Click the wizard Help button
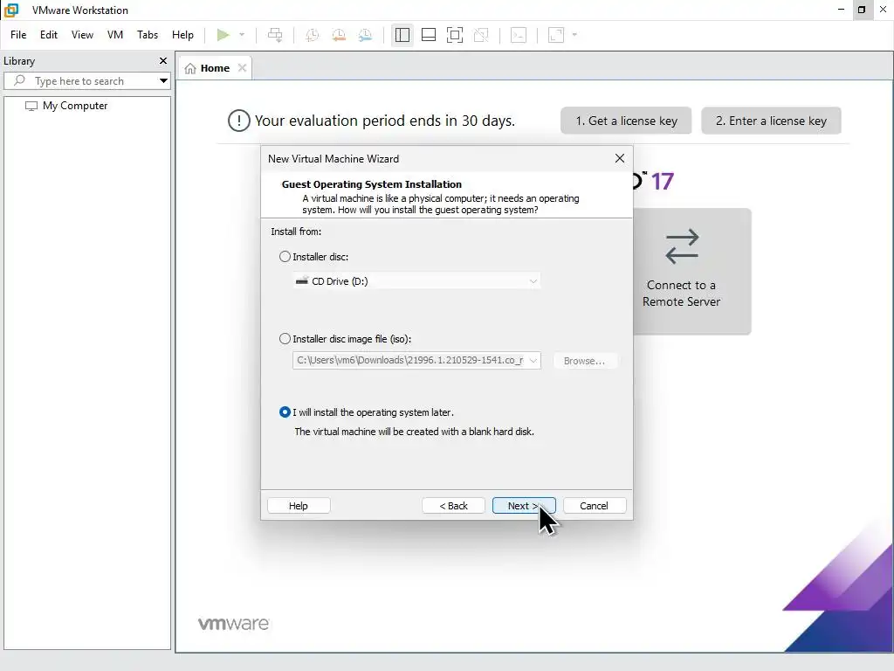This screenshot has width=894, height=671. click(299, 506)
